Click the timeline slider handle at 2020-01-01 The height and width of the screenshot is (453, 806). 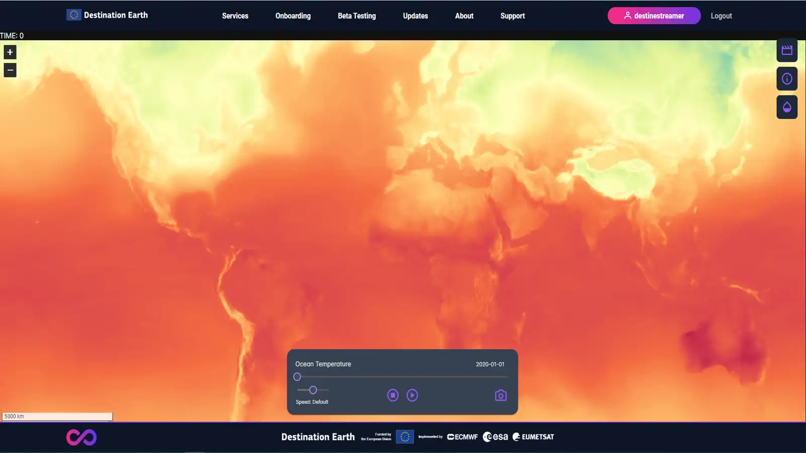click(x=297, y=377)
